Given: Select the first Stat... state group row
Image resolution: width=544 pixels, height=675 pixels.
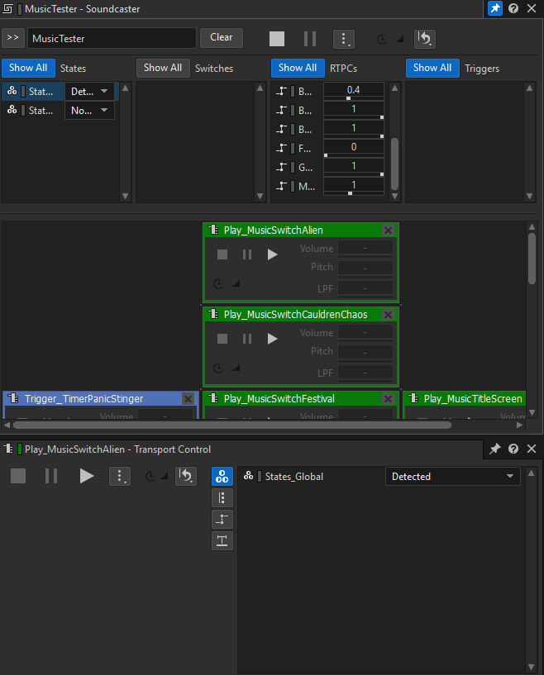Looking at the screenshot, I should click(60, 91).
